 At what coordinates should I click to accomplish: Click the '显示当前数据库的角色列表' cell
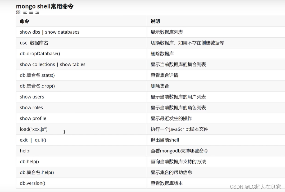click(x=216, y=108)
